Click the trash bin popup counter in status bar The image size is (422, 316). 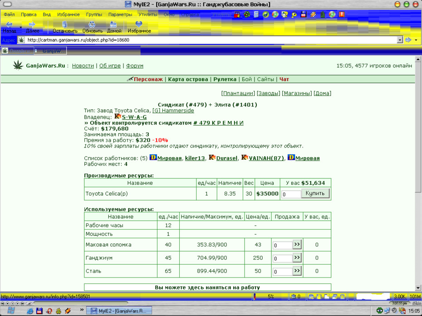(295, 297)
